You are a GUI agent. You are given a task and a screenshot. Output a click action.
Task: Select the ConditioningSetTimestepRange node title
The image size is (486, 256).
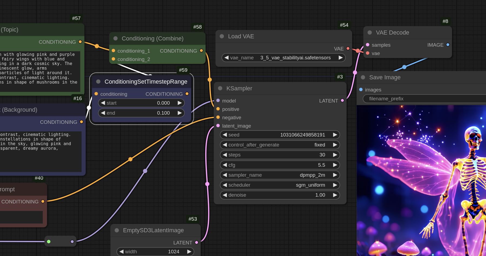(x=146, y=82)
